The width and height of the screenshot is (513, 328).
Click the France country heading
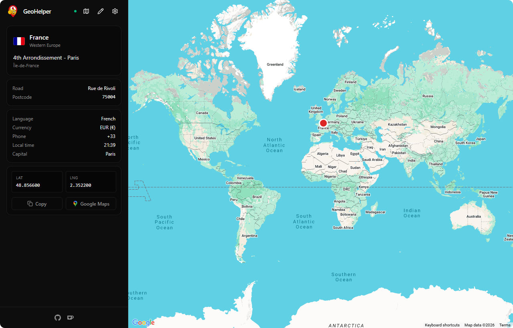click(39, 38)
